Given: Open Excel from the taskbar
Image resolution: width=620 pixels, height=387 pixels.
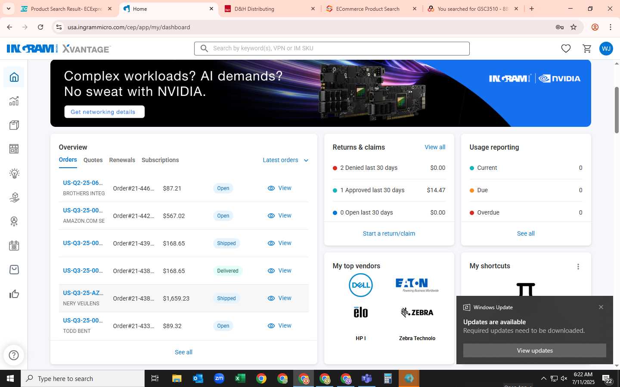Looking at the screenshot, I should pos(240,378).
